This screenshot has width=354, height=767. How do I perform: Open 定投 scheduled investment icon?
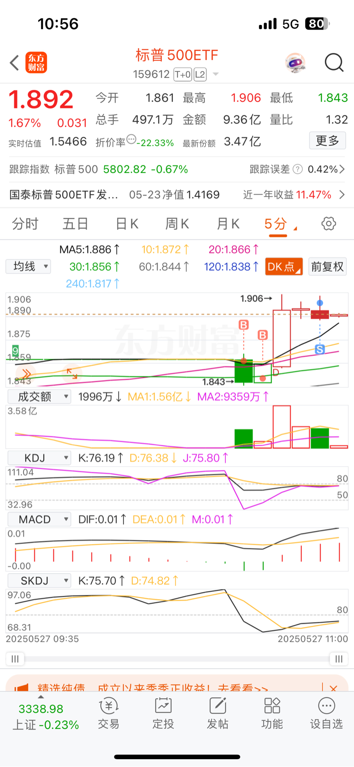click(x=163, y=713)
